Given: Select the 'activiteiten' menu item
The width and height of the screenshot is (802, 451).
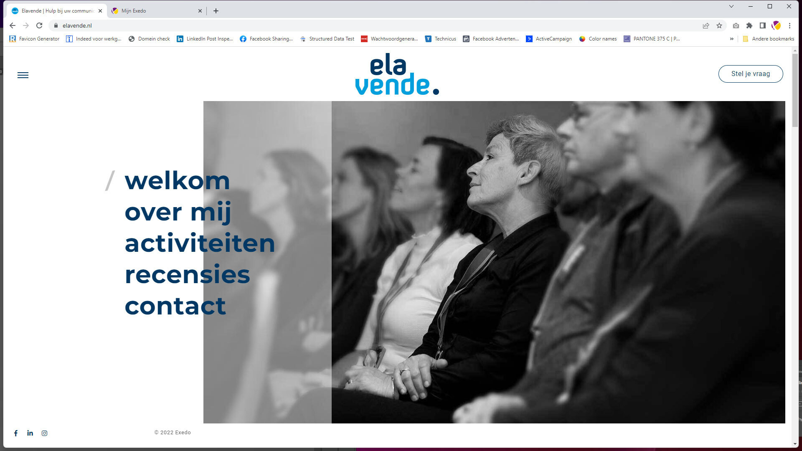Looking at the screenshot, I should click(x=200, y=243).
